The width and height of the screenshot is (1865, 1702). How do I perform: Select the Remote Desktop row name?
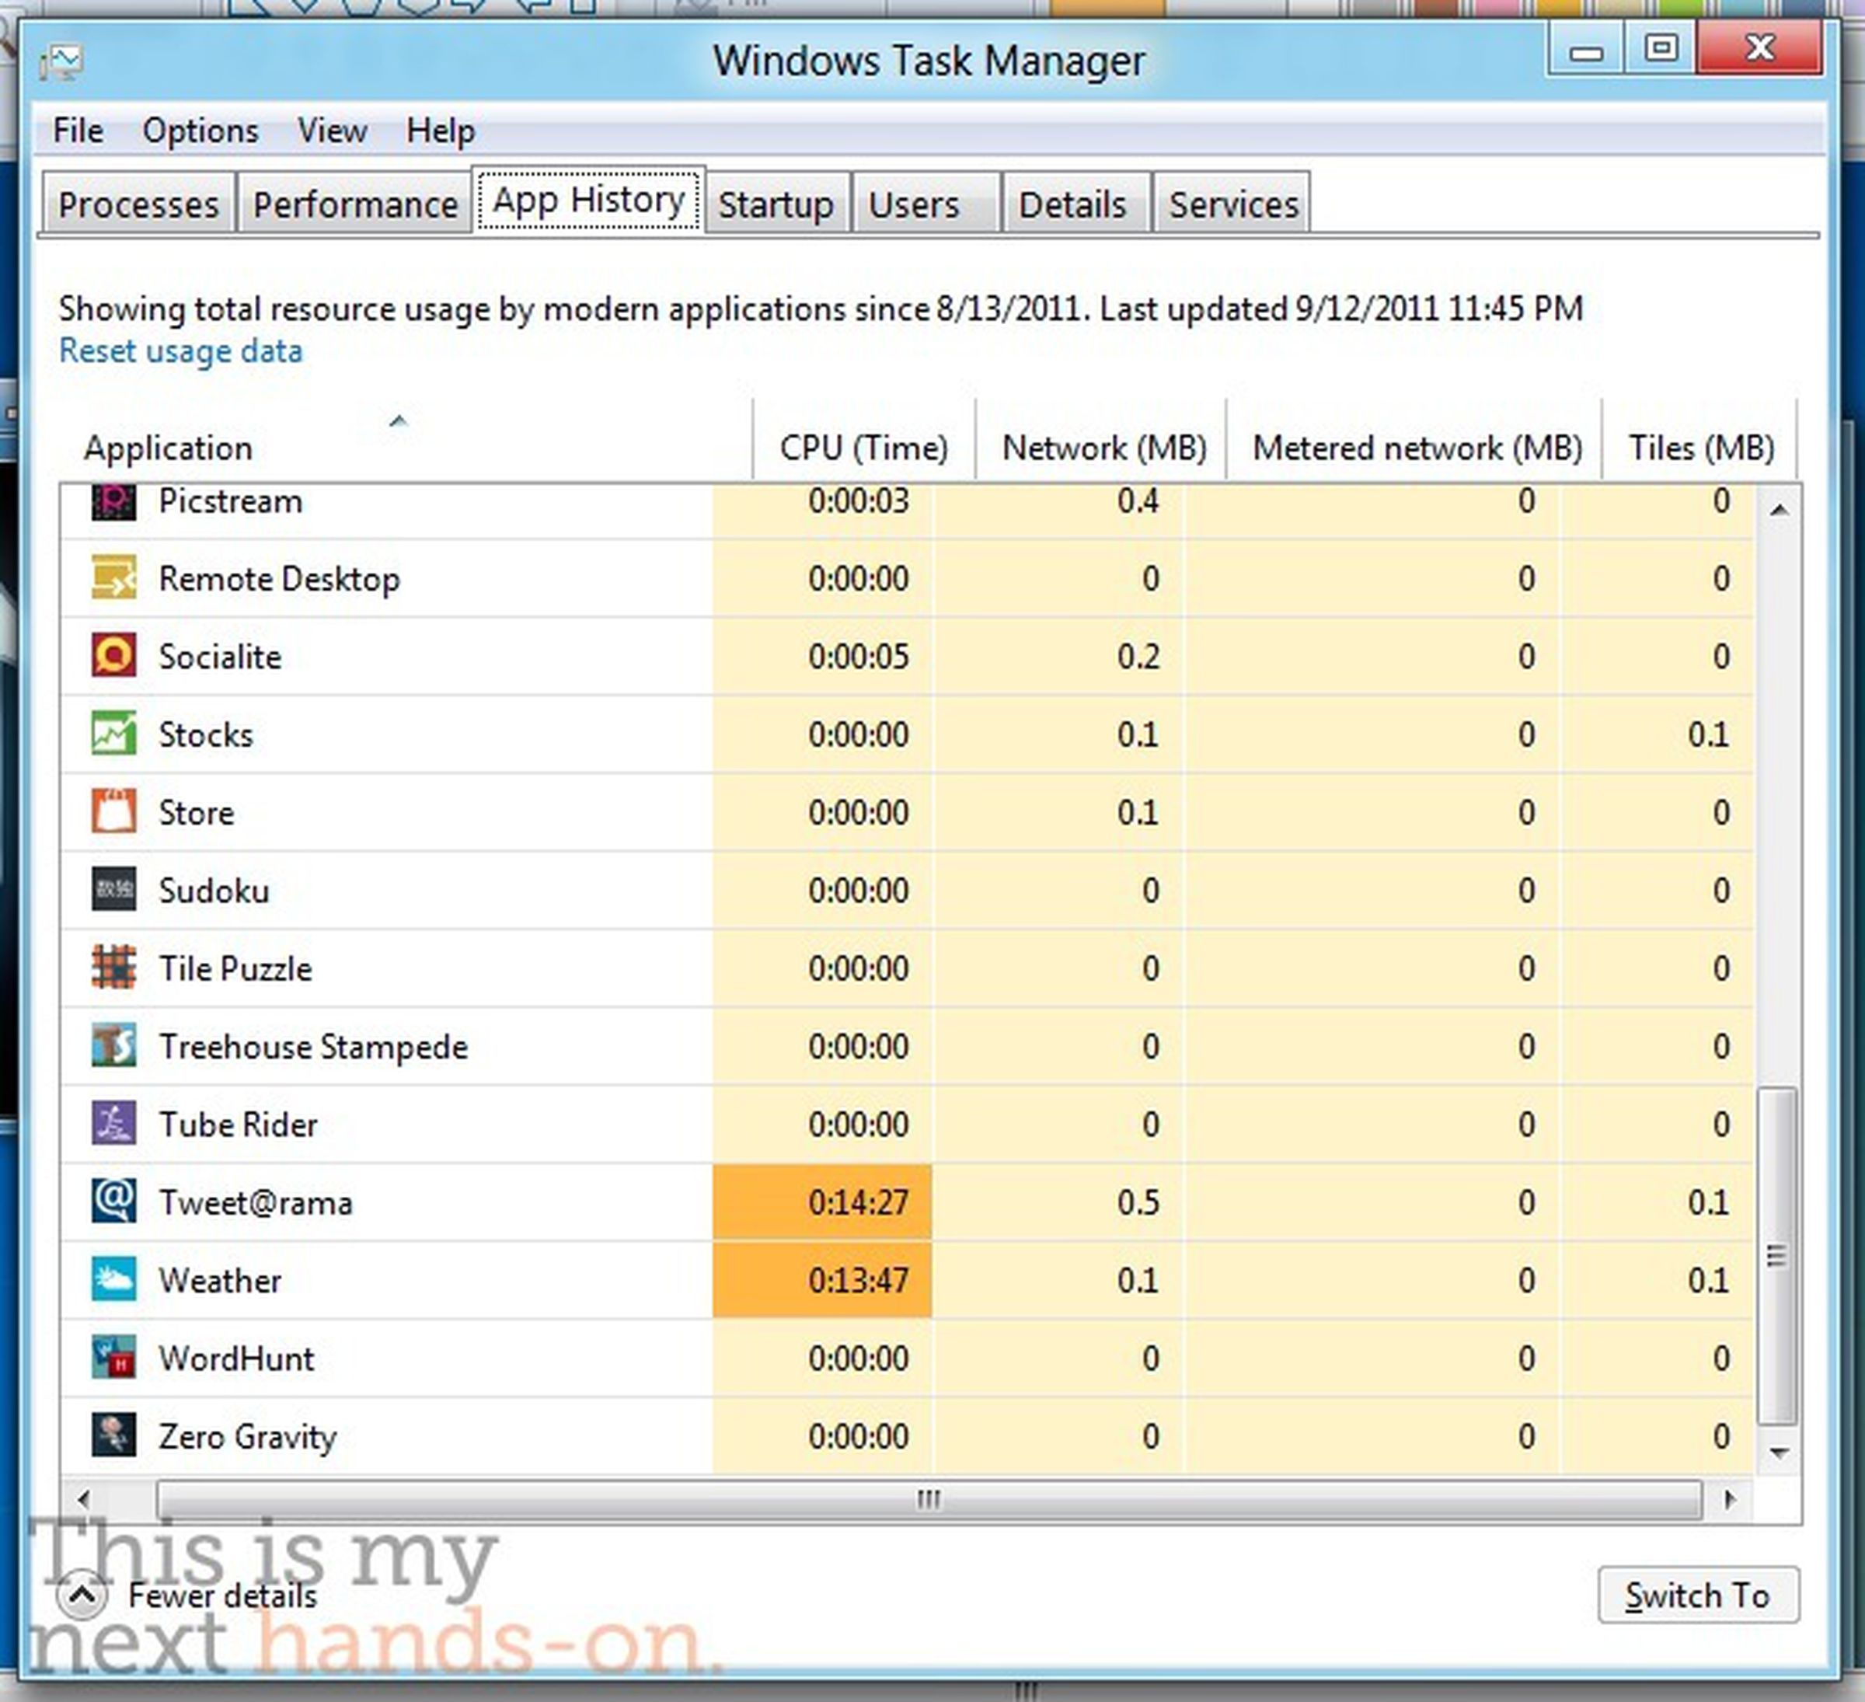280,579
